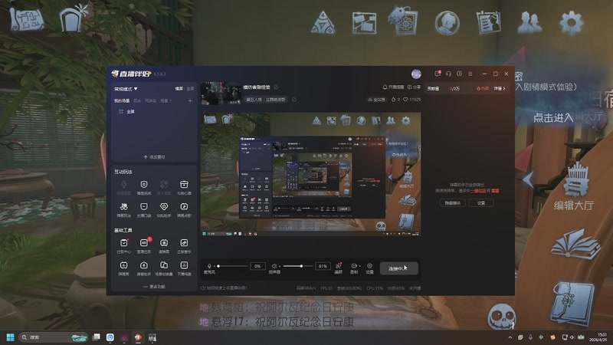The width and height of the screenshot is (613, 345).
Task: Click the 61% speaker volume box
Action: click(x=323, y=266)
